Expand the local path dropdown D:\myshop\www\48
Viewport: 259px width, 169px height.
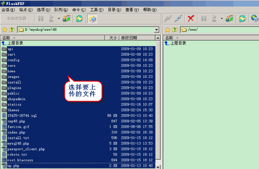(x=156, y=30)
